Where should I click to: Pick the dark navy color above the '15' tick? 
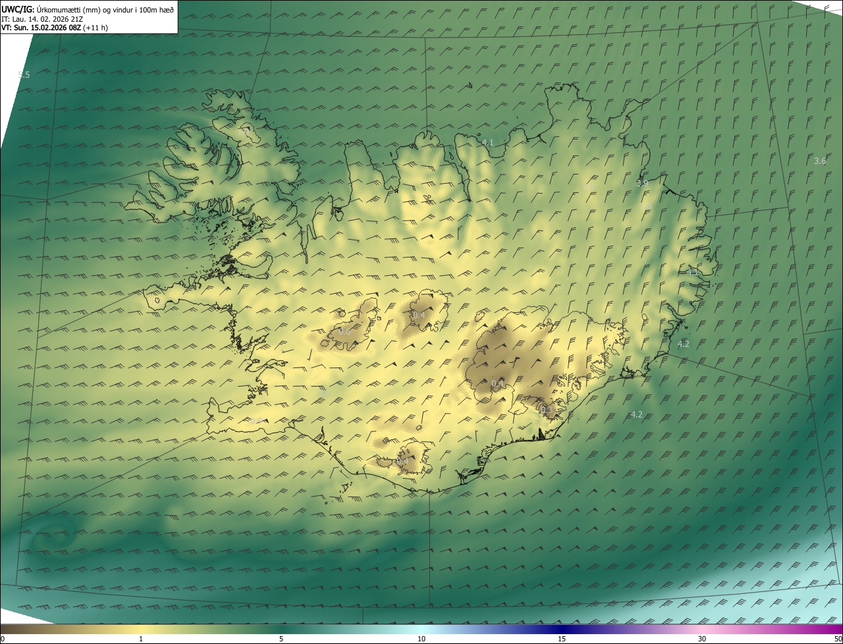562,630
